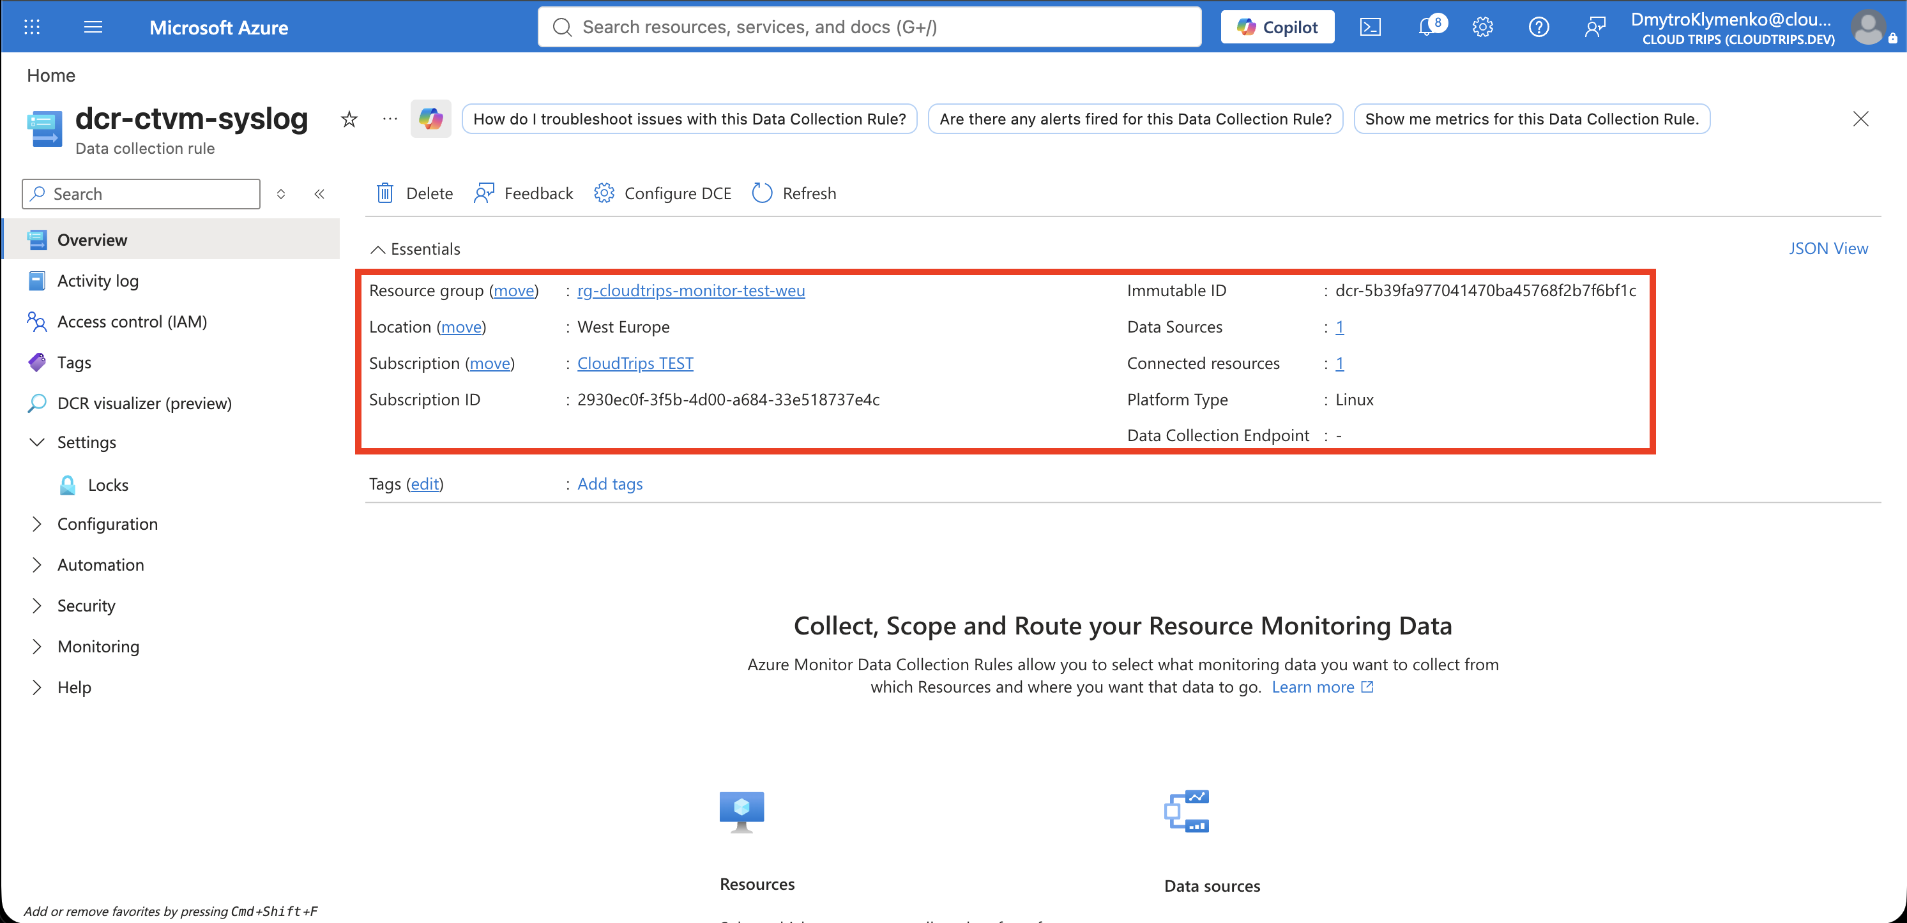The height and width of the screenshot is (923, 1907).
Task: Open the feedback icon in the top header
Action: click(x=1595, y=27)
